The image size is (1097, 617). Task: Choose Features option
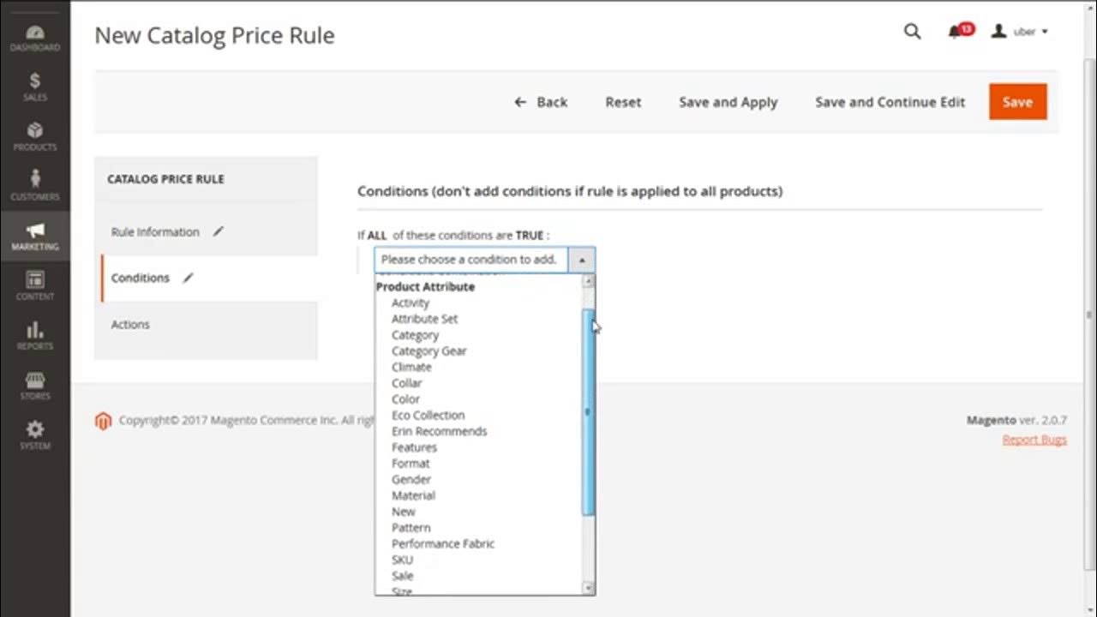(x=414, y=447)
